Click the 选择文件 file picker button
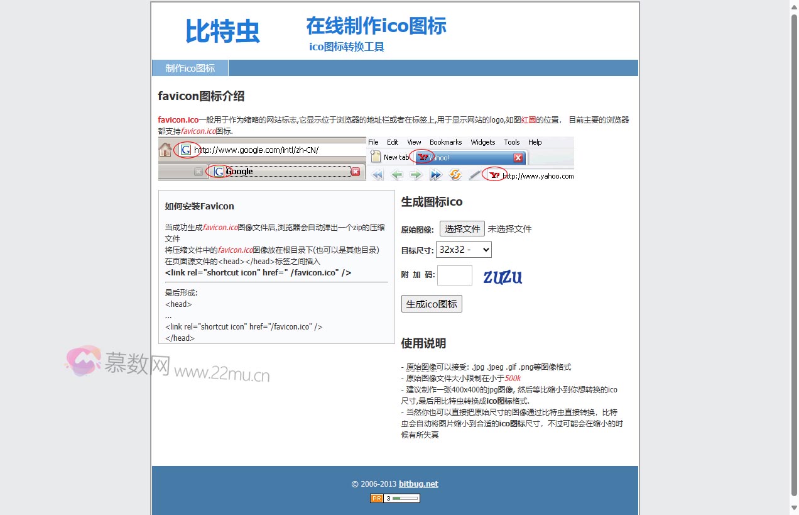 (462, 228)
